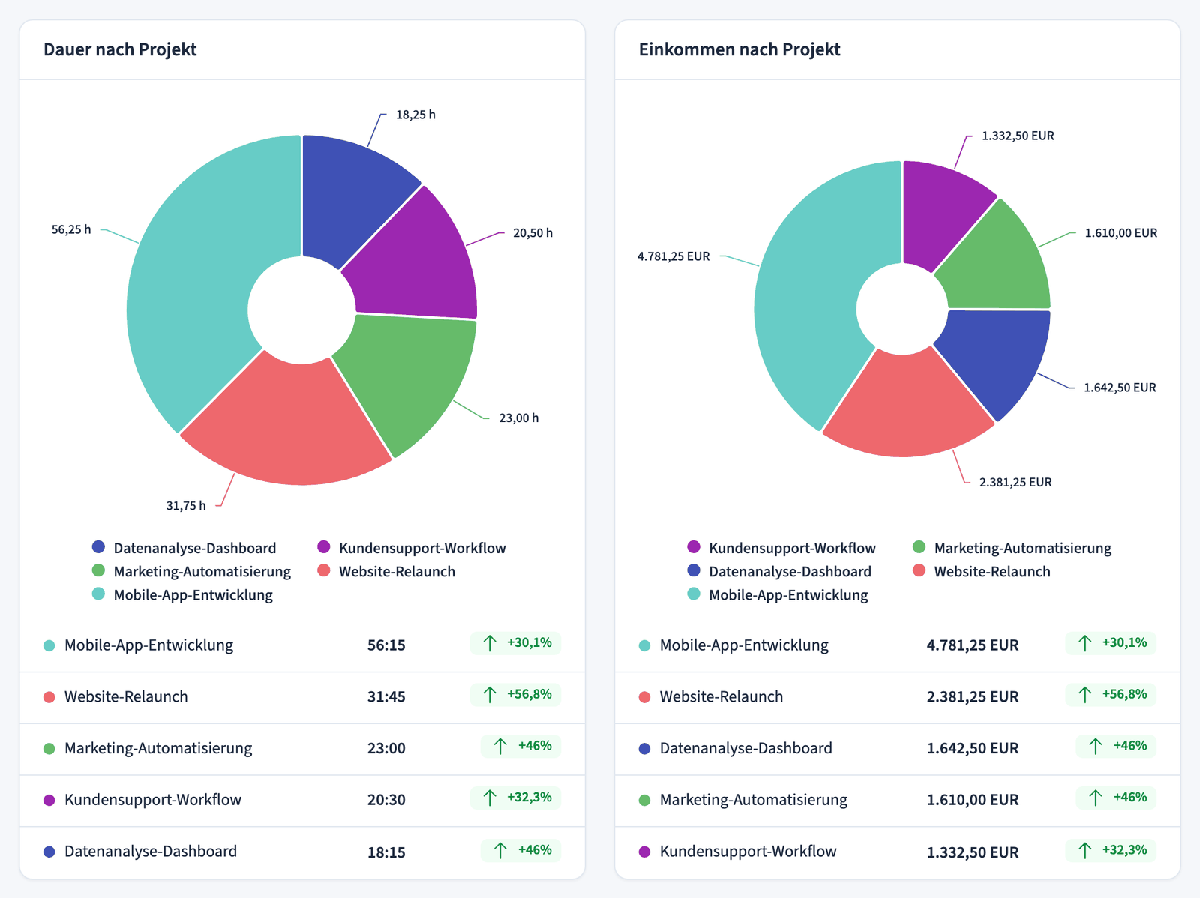Toggle Datenanalyse-Dashboard in the Dauer chart legend
Screen dimensions: 1200x898
pyautogui.click(x=184, y=548)
